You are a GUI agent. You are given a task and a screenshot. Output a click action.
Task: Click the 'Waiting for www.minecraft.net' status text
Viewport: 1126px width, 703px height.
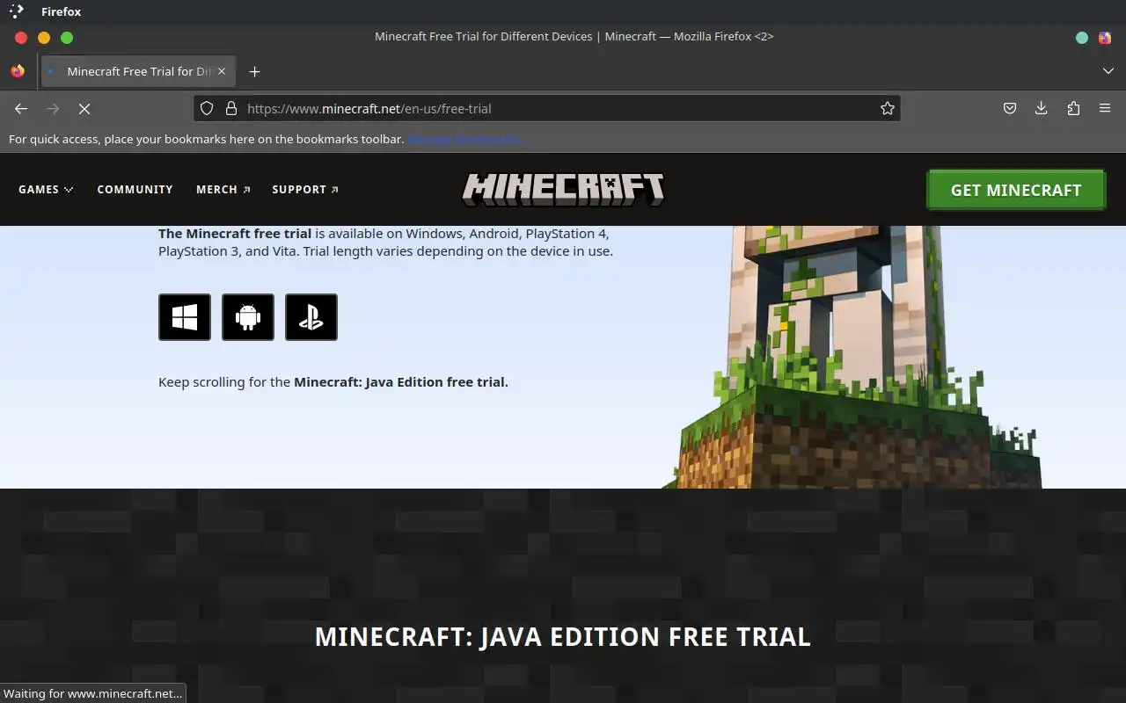pos(92,693)
